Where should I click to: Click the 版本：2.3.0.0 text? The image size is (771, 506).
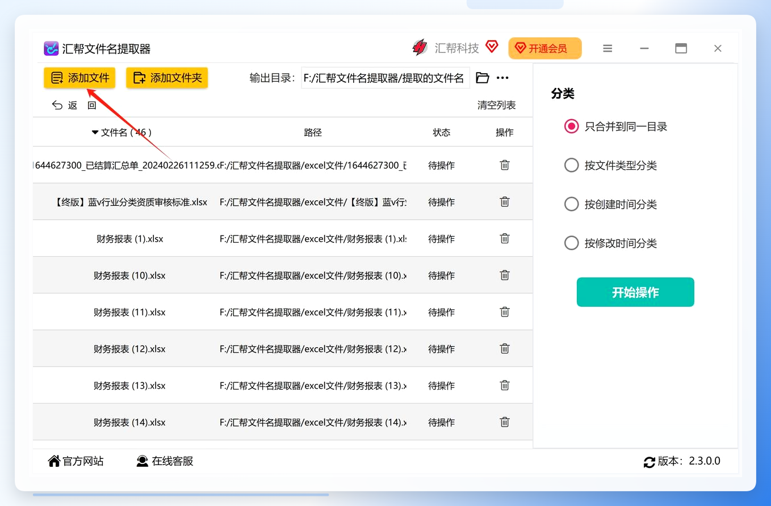pos(689,461)
